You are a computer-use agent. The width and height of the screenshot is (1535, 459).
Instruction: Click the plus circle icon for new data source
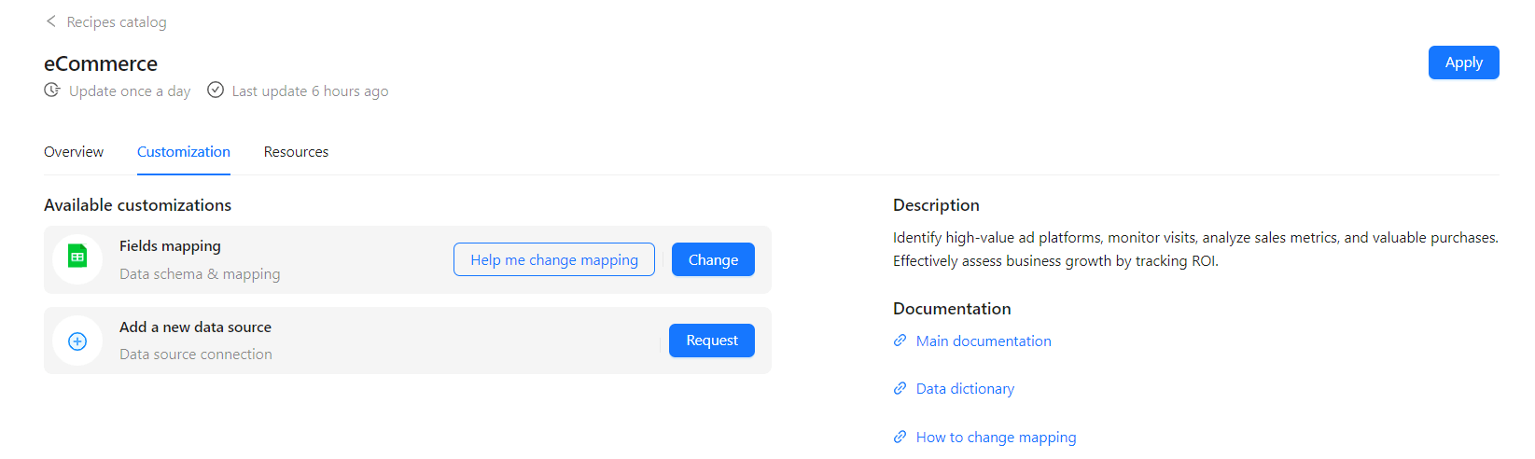77,341
